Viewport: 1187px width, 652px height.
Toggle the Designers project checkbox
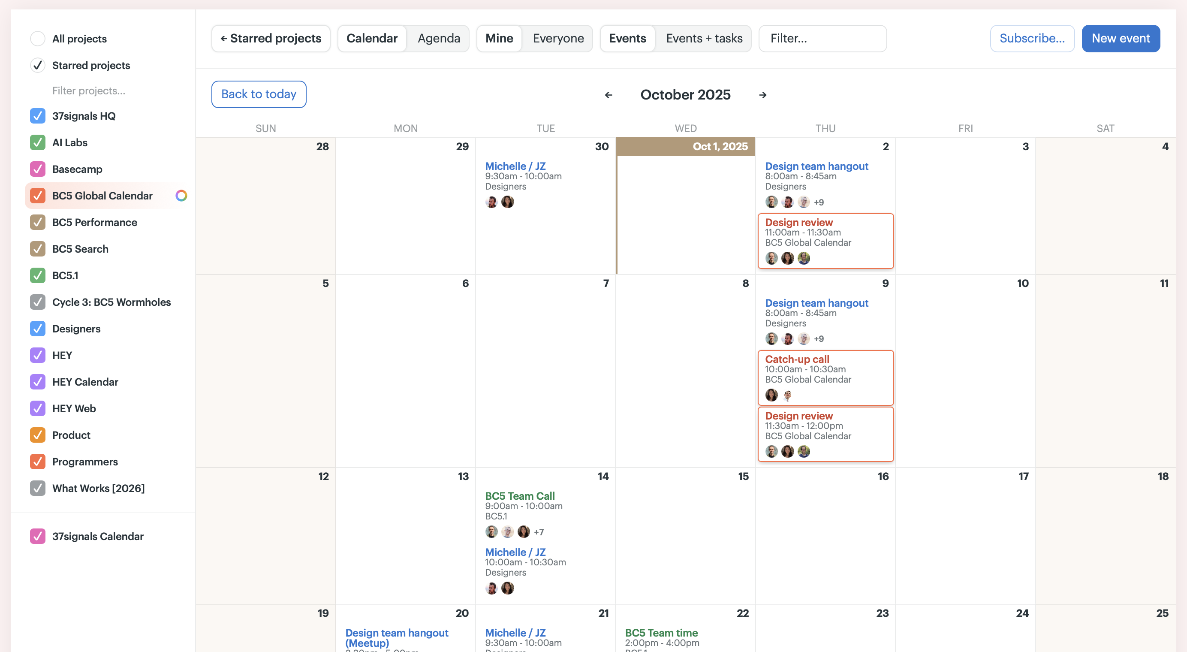[x=38, y=329]
